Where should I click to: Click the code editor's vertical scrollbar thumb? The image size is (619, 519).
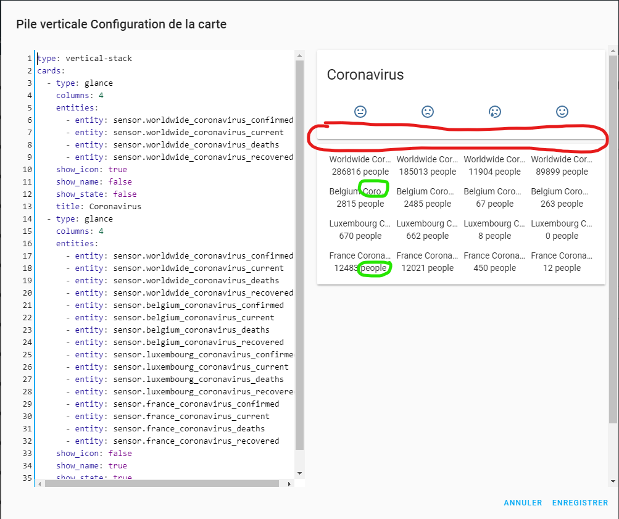click(x=300, y=247)
